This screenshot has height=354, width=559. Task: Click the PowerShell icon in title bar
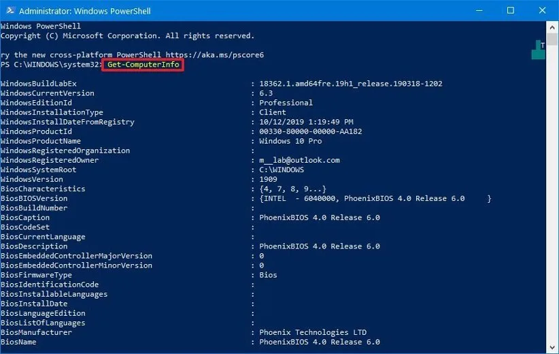point(9,11)
